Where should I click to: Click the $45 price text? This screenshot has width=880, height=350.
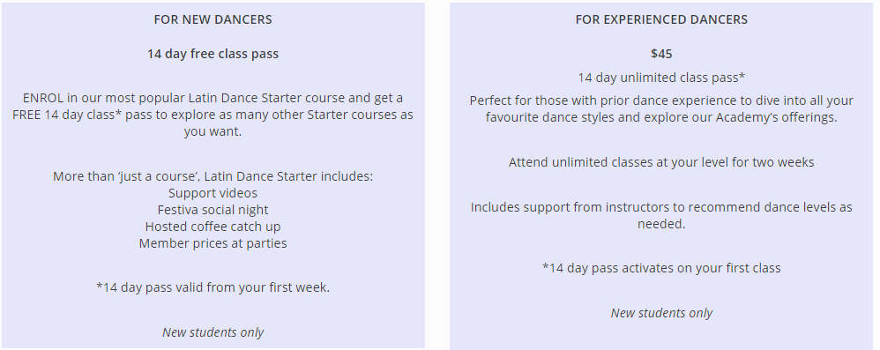661,54
